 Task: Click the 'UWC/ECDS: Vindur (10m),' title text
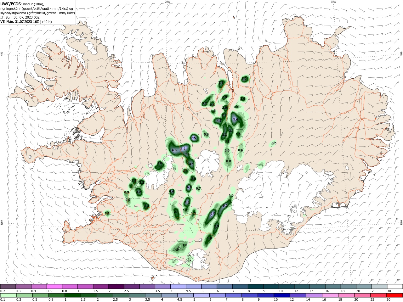(22, 4)
